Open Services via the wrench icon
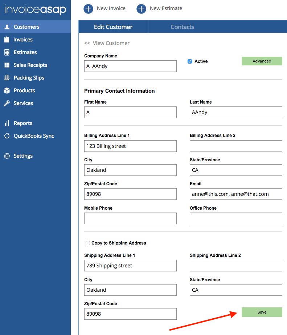This screenshot has width=287, height=335. click(x=7, y=103)
